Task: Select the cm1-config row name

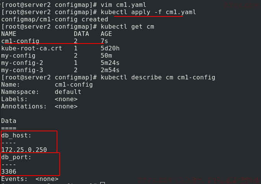Action: point(20,41)
